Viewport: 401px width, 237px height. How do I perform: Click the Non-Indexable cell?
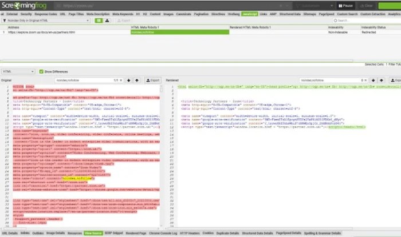point(338,33)
